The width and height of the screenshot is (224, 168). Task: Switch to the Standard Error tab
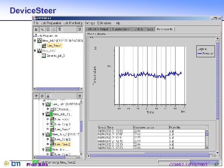(121, 29)
